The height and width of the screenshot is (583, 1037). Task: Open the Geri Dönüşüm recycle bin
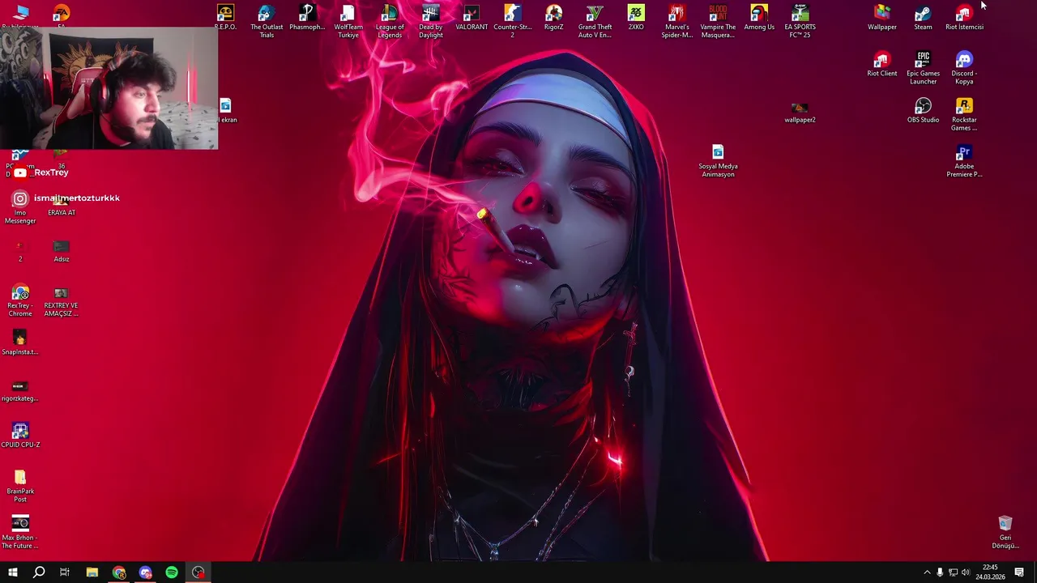[1005, 532]
